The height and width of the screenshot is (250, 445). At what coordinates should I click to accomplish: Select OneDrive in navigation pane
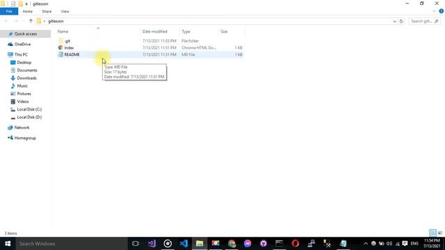click(x=22, y=44)
